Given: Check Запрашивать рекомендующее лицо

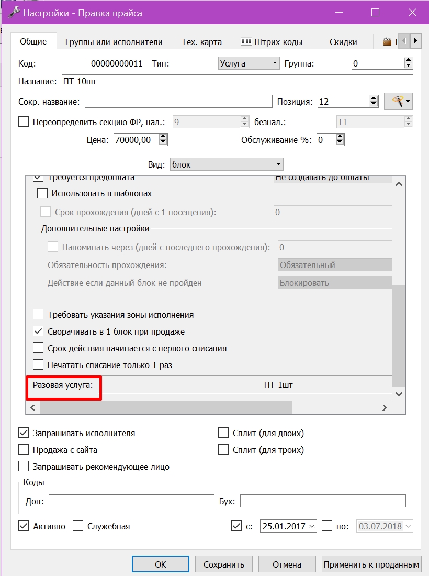Looking at the screenshot, I should point(24,467).
